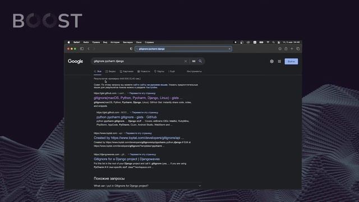Go back with Safari back arrow
Viewport: 359px width, 202px height.
[89, 49]
